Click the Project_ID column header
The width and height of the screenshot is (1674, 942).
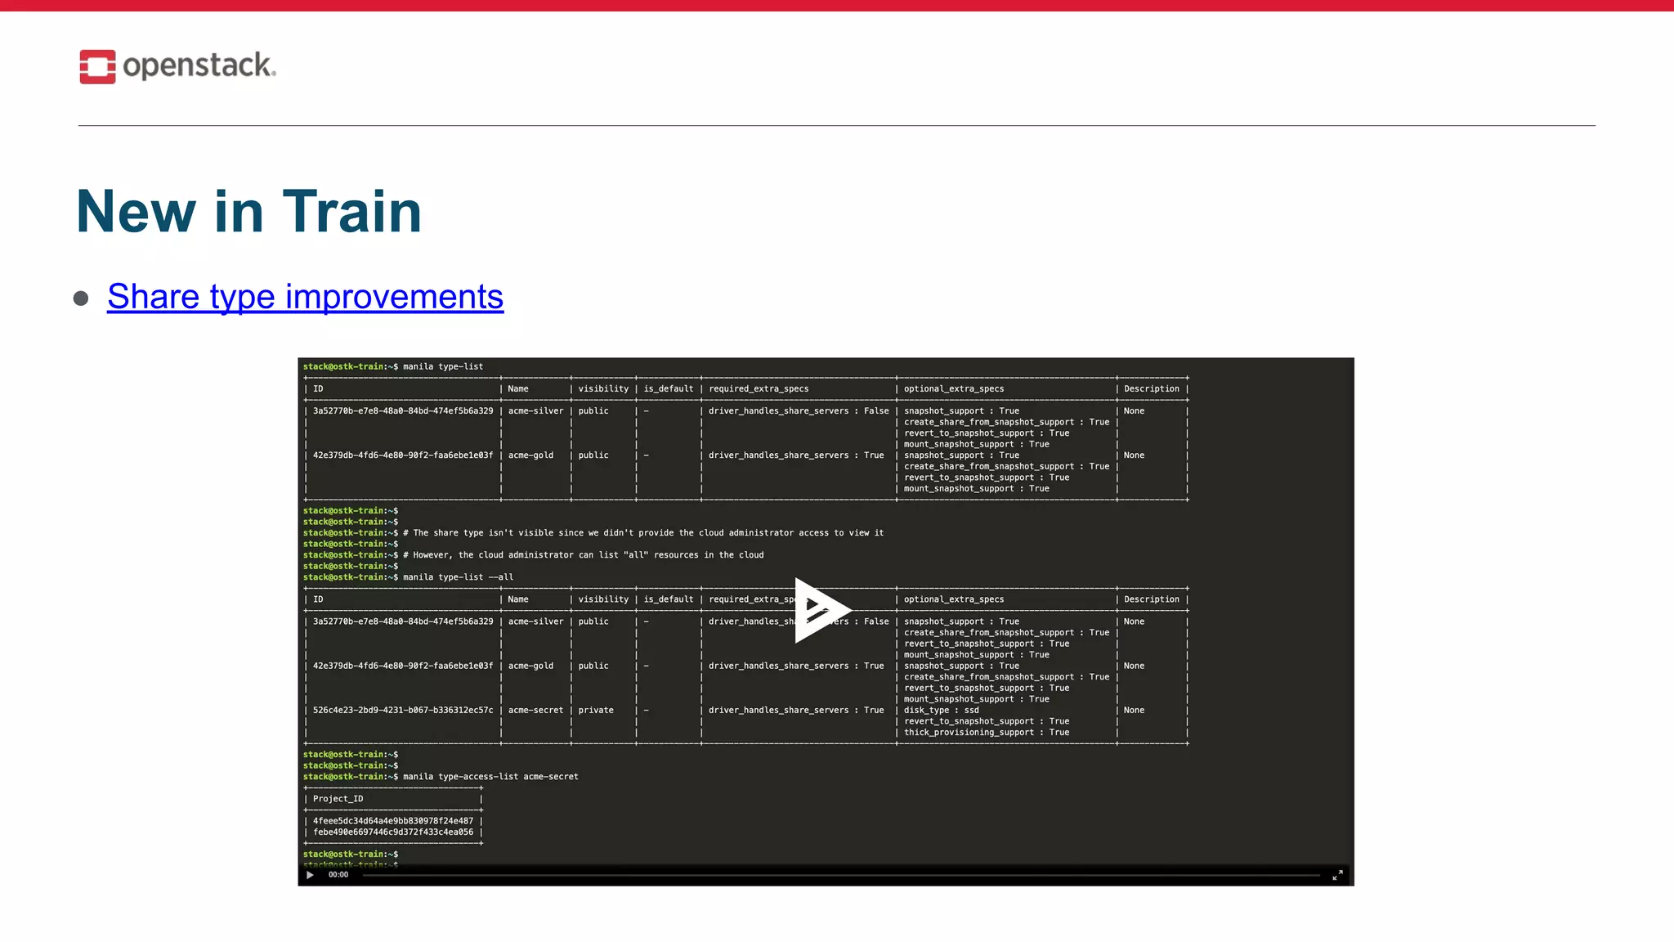click(338, 799)
